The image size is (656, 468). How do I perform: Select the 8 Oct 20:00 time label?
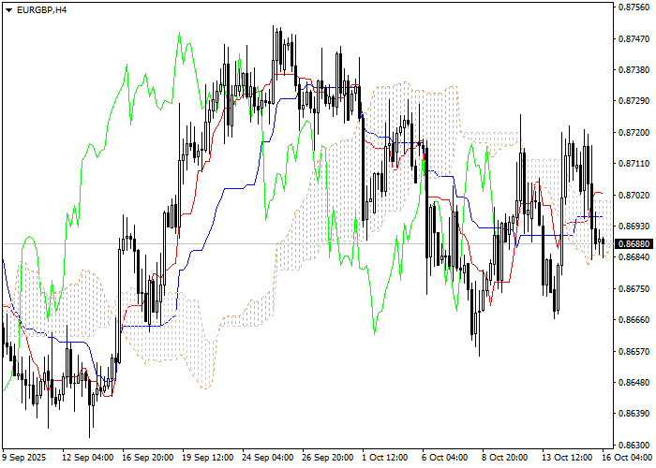(506, 458)
